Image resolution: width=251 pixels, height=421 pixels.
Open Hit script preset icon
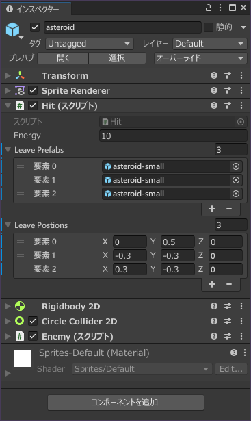[x=228, y=105]
